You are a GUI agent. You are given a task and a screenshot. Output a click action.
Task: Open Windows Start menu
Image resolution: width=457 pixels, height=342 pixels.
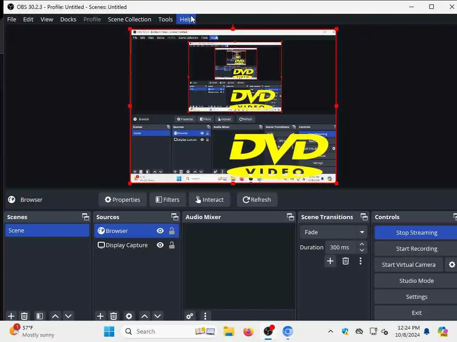point(109,331)
